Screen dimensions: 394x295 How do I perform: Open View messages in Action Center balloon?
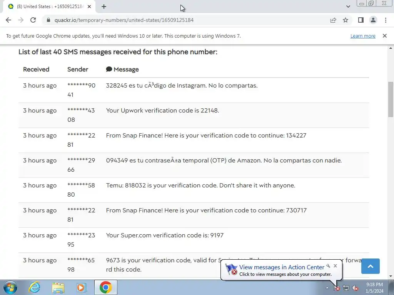[x=281, y=267]
